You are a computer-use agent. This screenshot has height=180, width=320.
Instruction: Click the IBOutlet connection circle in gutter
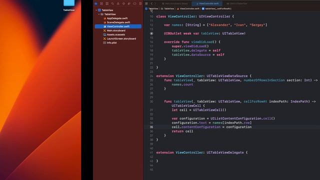(151, 33)
